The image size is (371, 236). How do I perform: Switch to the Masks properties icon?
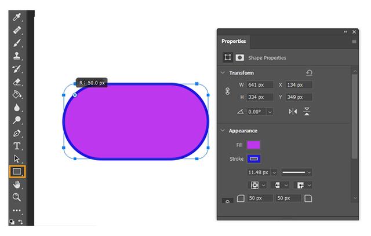[x=239, y=58]
